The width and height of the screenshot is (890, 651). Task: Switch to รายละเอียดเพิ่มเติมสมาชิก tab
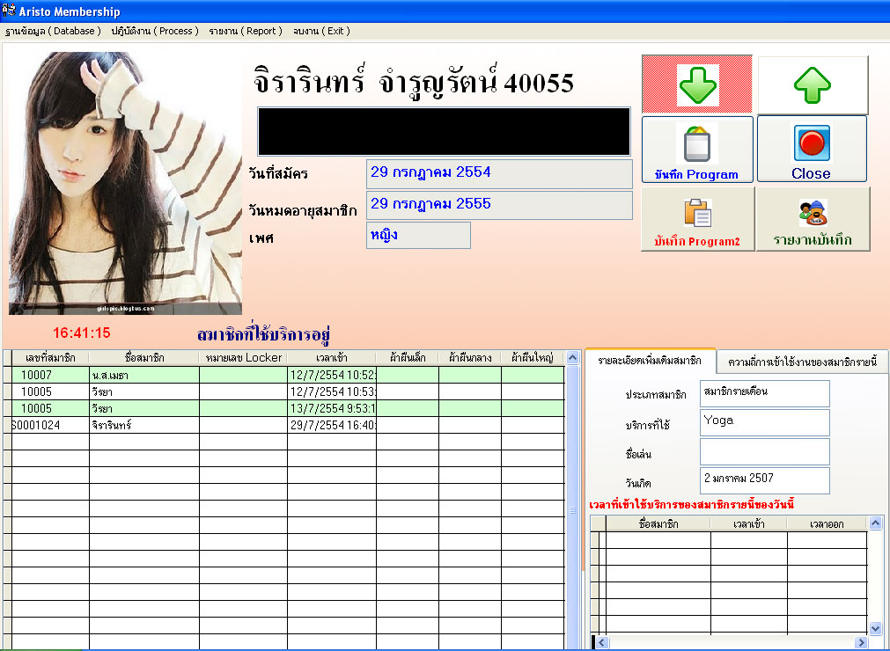tap(650, 361)
